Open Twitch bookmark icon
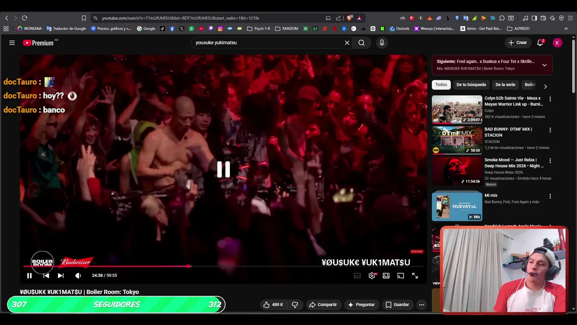This screenshot has height=325, width=577. tap(211, 28)
